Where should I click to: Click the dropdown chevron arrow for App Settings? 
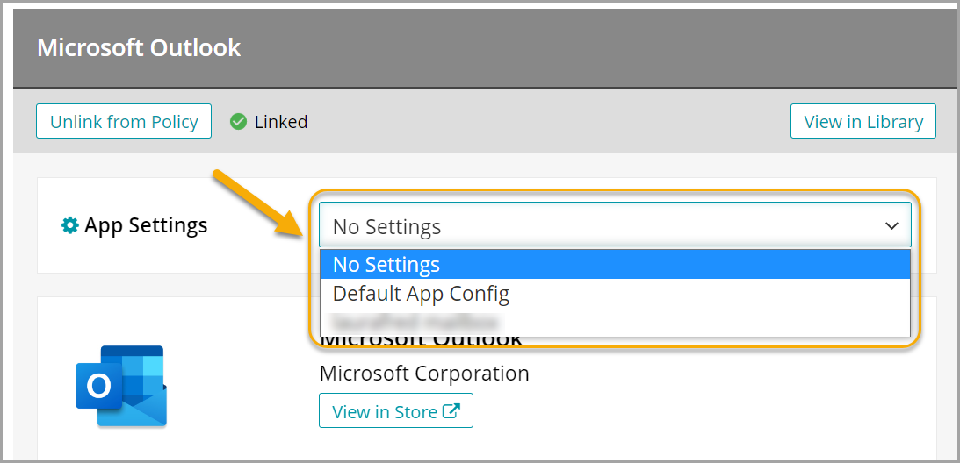point(891,226)
